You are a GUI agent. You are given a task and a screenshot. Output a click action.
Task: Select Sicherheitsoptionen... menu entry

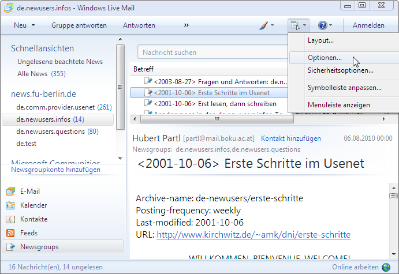340,70
